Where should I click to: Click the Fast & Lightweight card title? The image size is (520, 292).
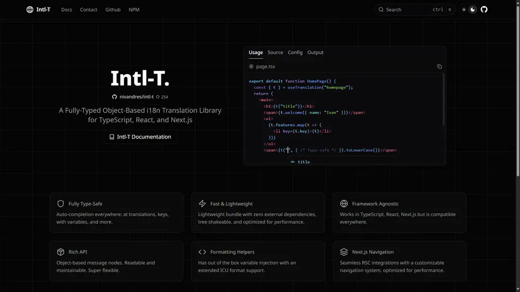coord(231,204)
